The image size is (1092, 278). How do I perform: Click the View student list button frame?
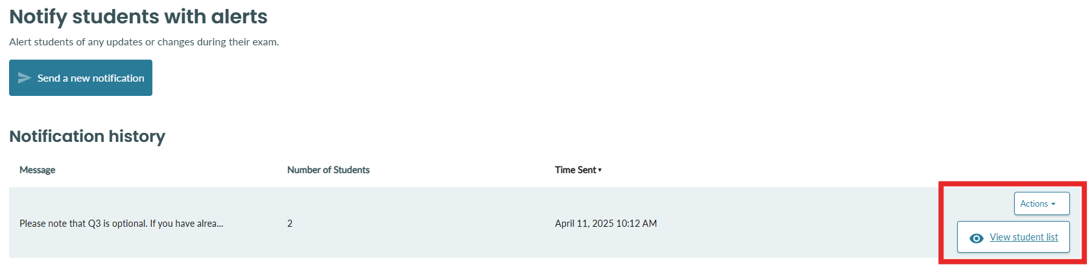tap(1013, 237)
